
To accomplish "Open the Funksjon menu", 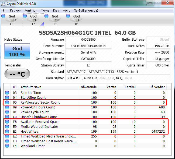I will 31,10.
